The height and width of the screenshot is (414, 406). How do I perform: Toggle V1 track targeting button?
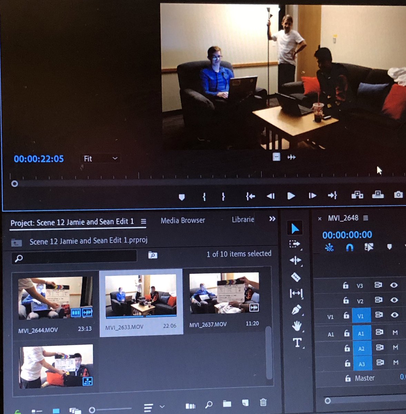[x=361, y=316]
